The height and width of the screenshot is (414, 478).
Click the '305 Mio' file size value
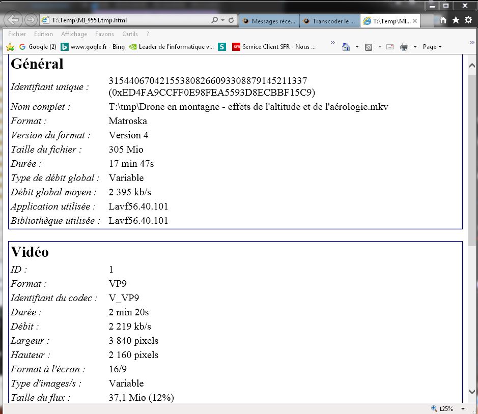(126, 149)
